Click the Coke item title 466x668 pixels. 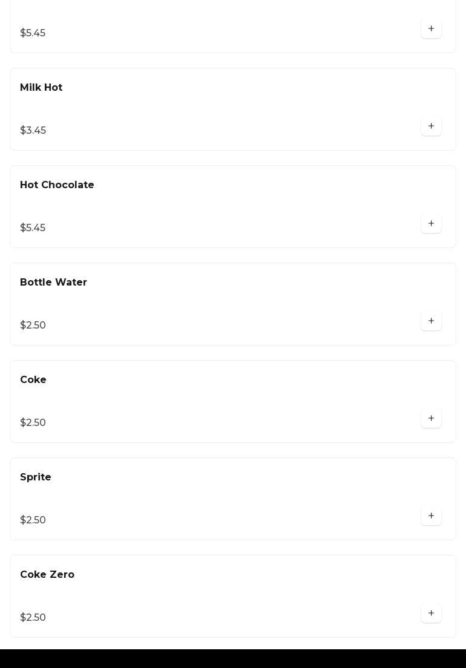(x=33, y=380)
